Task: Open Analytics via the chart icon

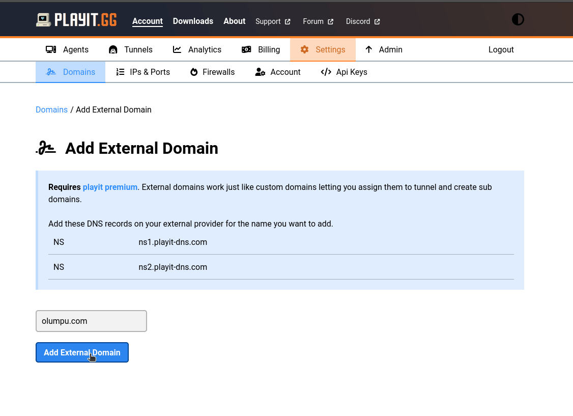Action: pos(177,49)
